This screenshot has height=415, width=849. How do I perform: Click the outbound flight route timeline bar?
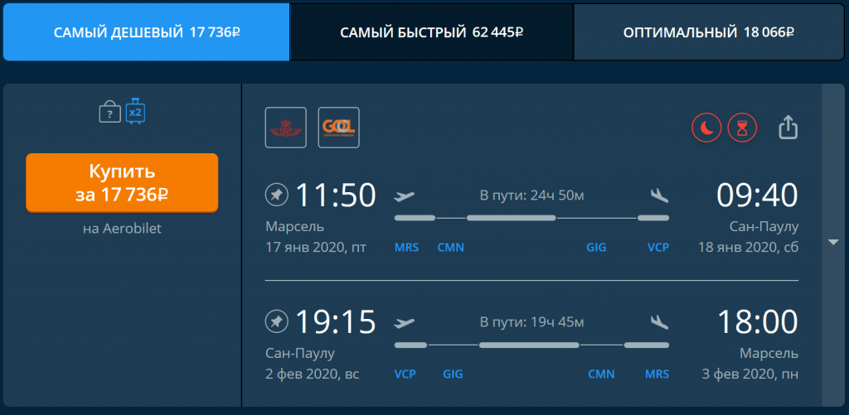point(531,218)
